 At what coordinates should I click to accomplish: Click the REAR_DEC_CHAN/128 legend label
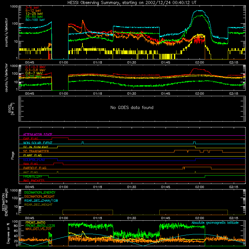point(41,200)
